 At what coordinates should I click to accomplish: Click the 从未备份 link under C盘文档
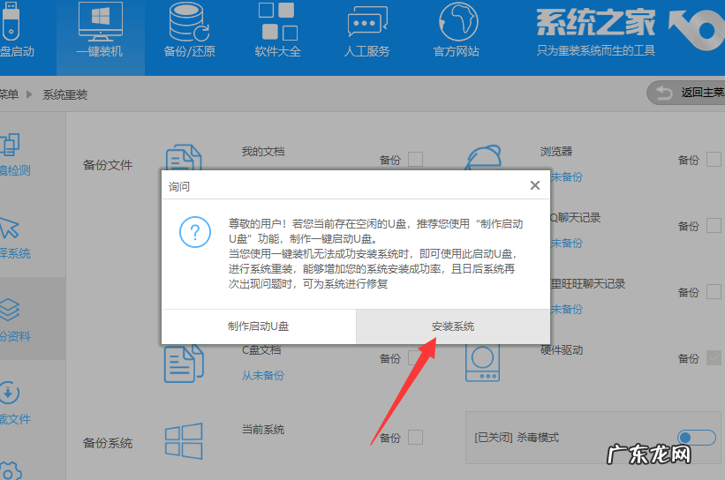[x=263, y=375]
